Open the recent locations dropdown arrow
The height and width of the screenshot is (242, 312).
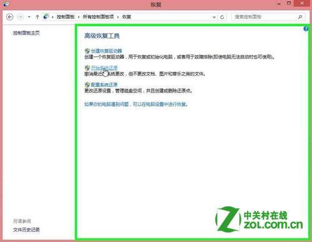[29, 17]
